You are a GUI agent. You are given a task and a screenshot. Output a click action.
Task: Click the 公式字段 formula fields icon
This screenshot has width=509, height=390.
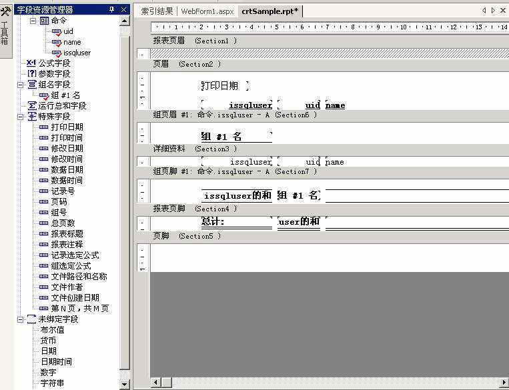pos(31,63)
